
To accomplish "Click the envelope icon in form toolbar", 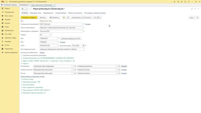I will [x=64, y=18].
